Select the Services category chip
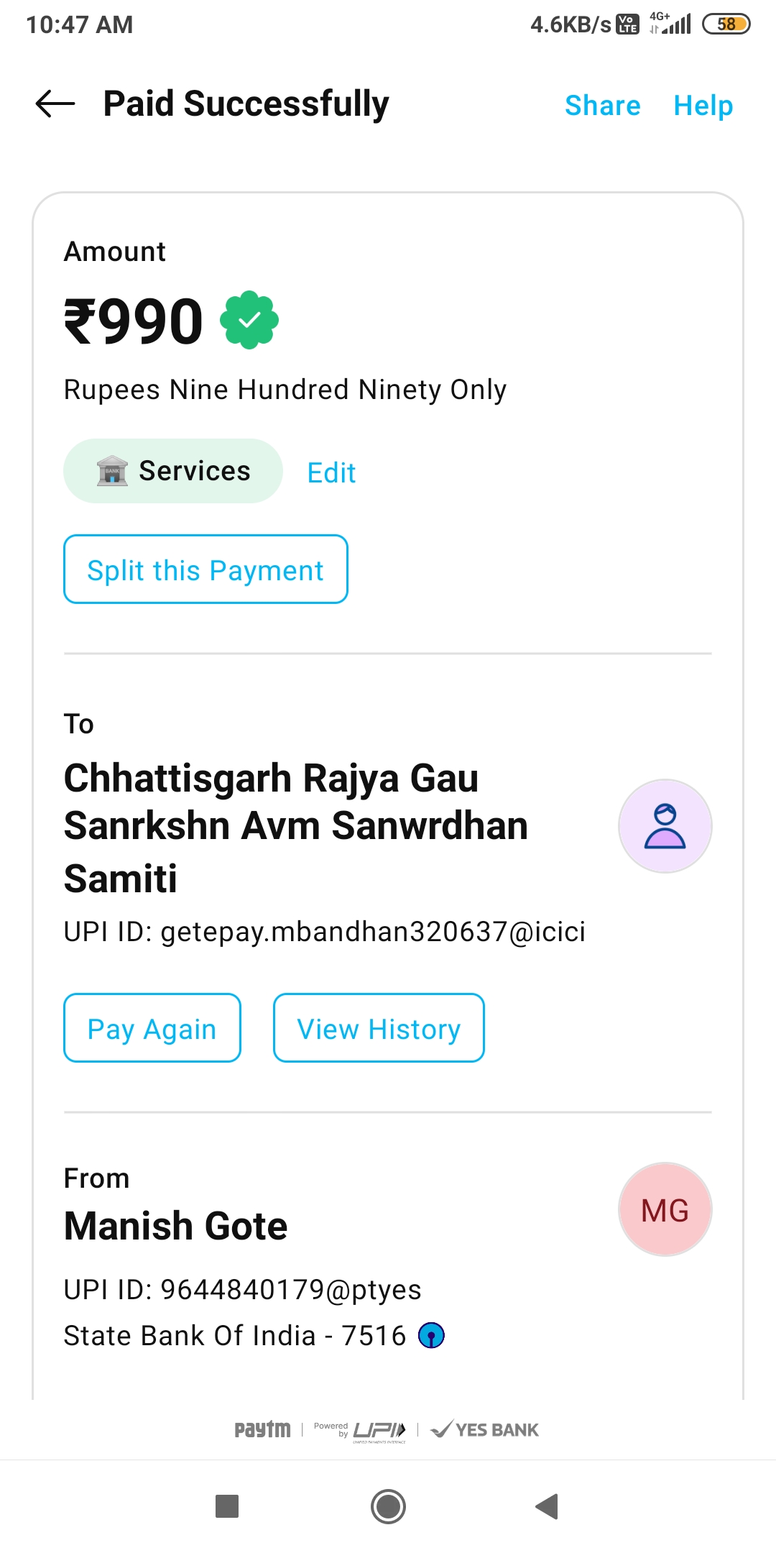The width and height of the screenshot is (776, 1553). coord(194,472)
